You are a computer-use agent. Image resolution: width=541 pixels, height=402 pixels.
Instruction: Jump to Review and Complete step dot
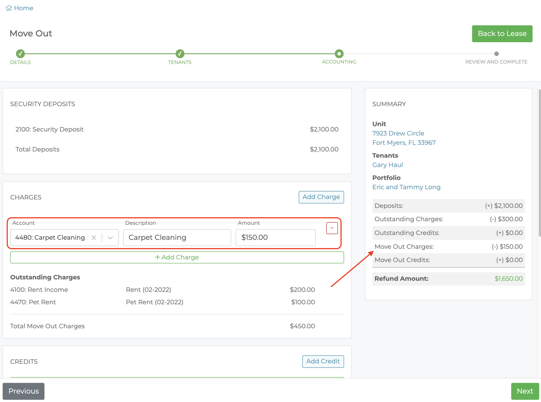pos(496,54)
